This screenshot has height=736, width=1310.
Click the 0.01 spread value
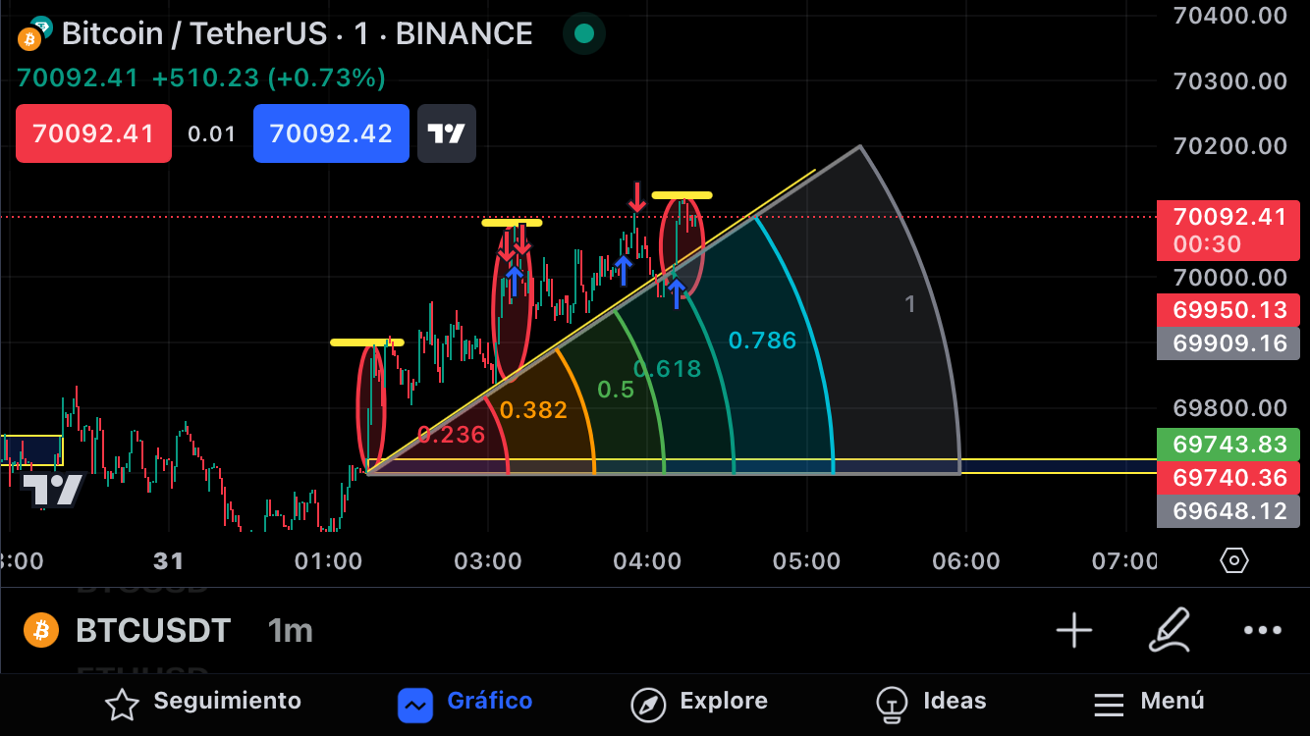pyautogui.click(x=212, y=134)
